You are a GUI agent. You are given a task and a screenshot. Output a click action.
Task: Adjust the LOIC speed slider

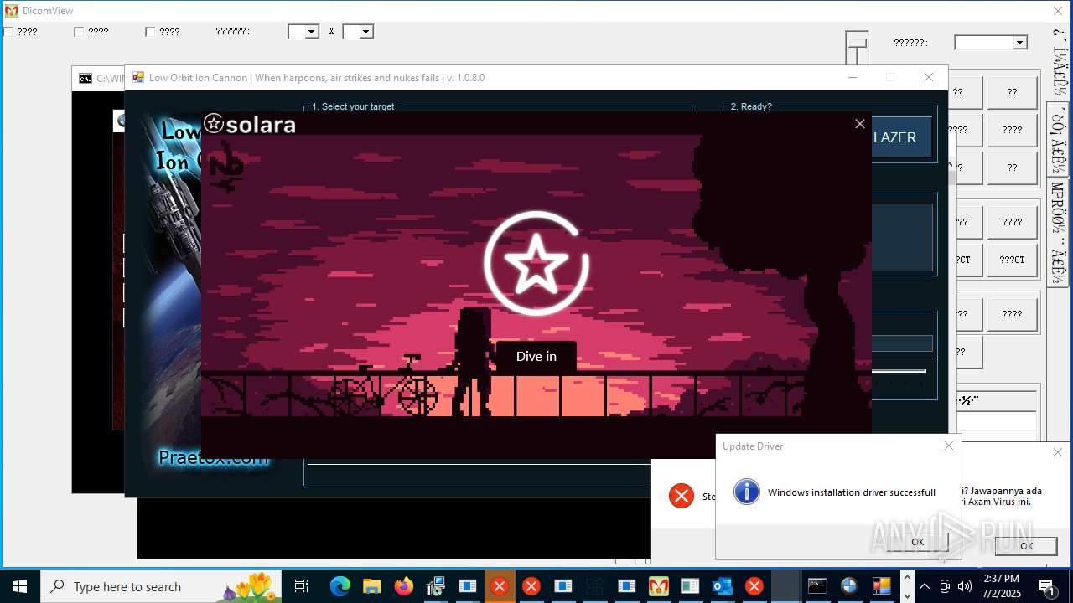(899, 371)
